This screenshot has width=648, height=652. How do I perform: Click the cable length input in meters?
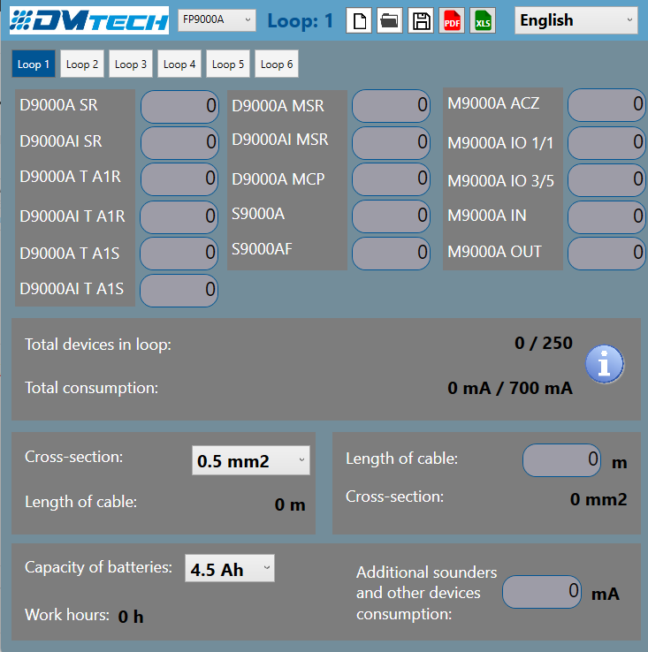[x=562, y=460]
